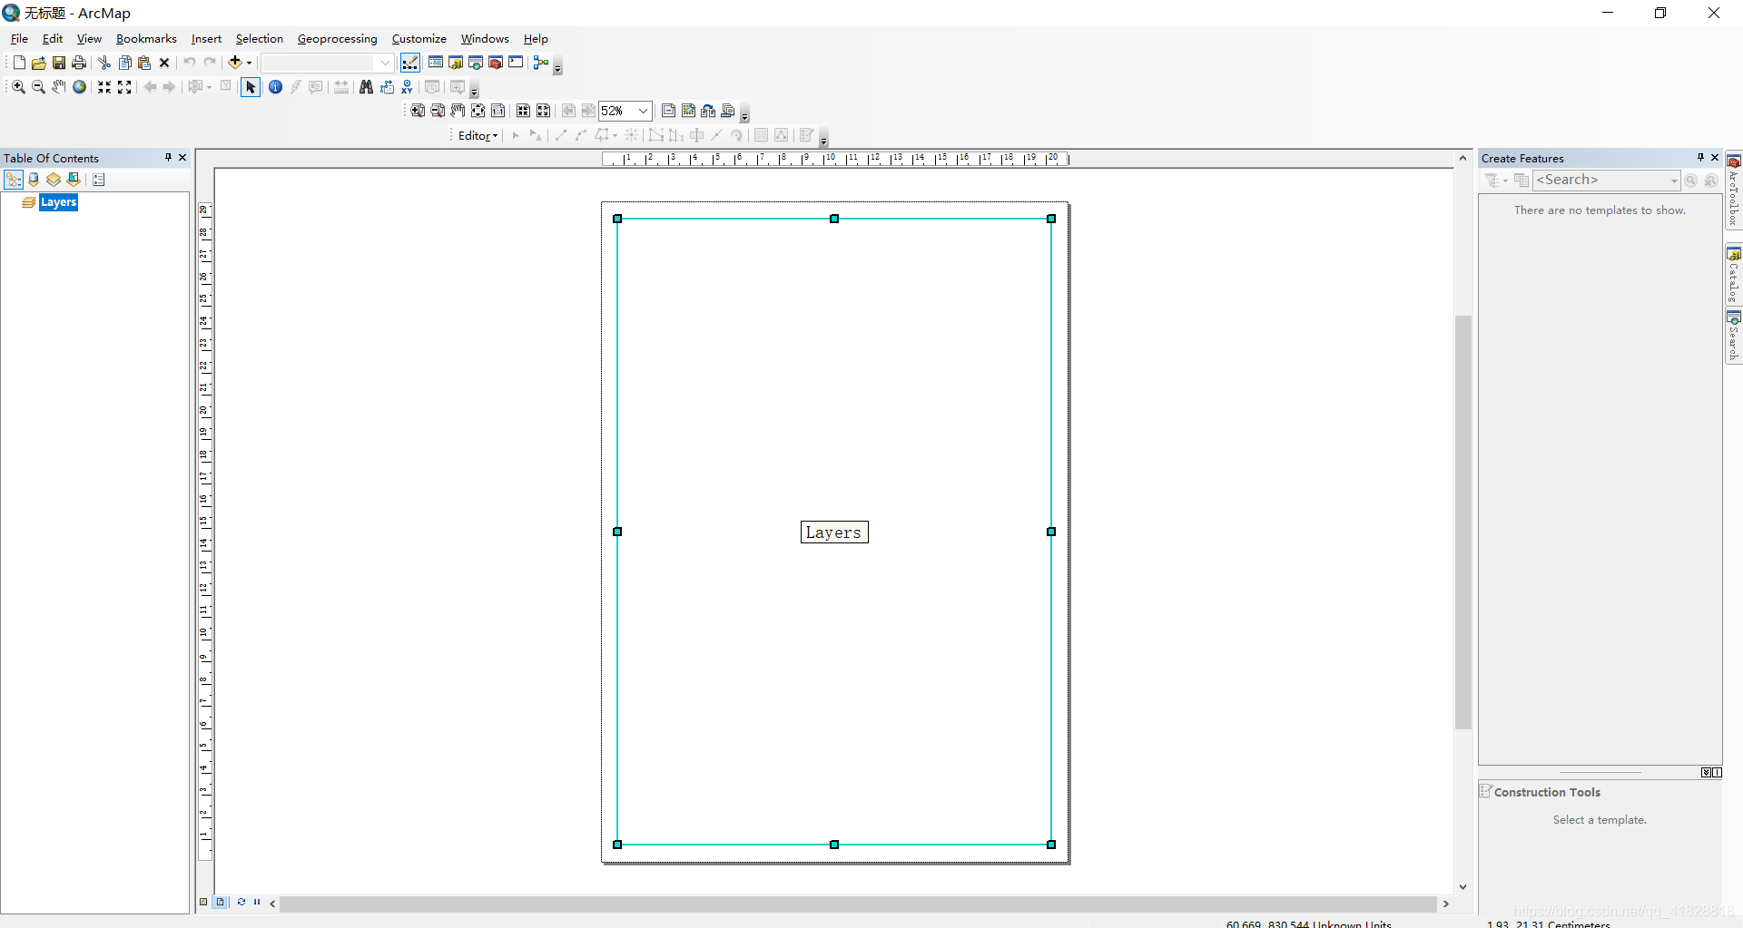Toggle the Editor Toolbar button
Image resolution: width=1743 pixels, height=928 pixels.
coord(410,63)
